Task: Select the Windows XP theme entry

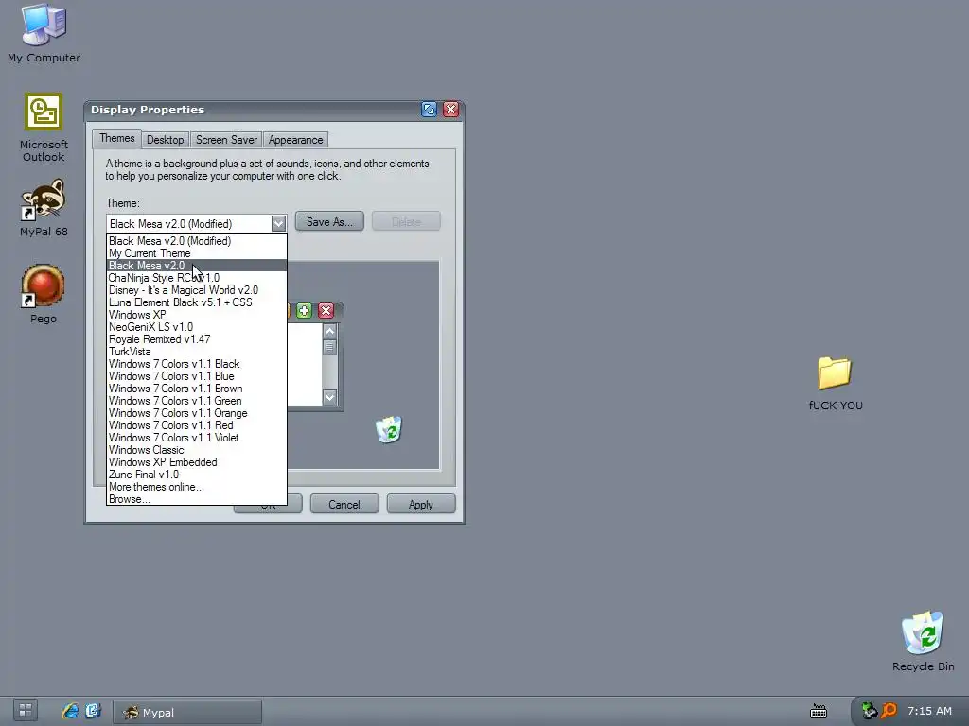Action: (197, 315)
